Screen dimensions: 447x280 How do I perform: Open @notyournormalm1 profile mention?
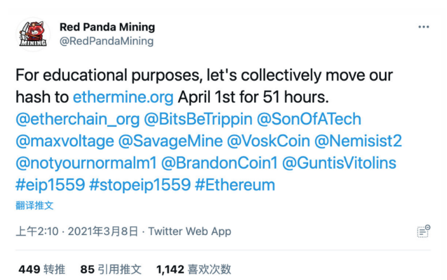86,163
